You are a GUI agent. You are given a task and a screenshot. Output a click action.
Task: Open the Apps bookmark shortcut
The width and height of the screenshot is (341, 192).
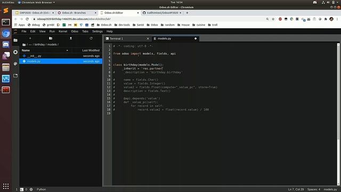20,25
